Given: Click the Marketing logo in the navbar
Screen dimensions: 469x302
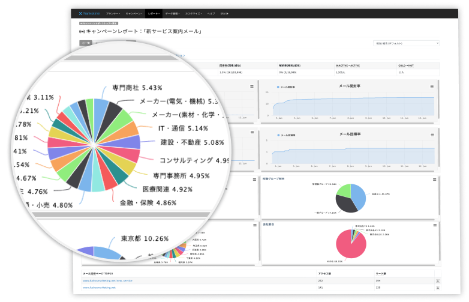Looking at the screenshot, I should 89,13.
